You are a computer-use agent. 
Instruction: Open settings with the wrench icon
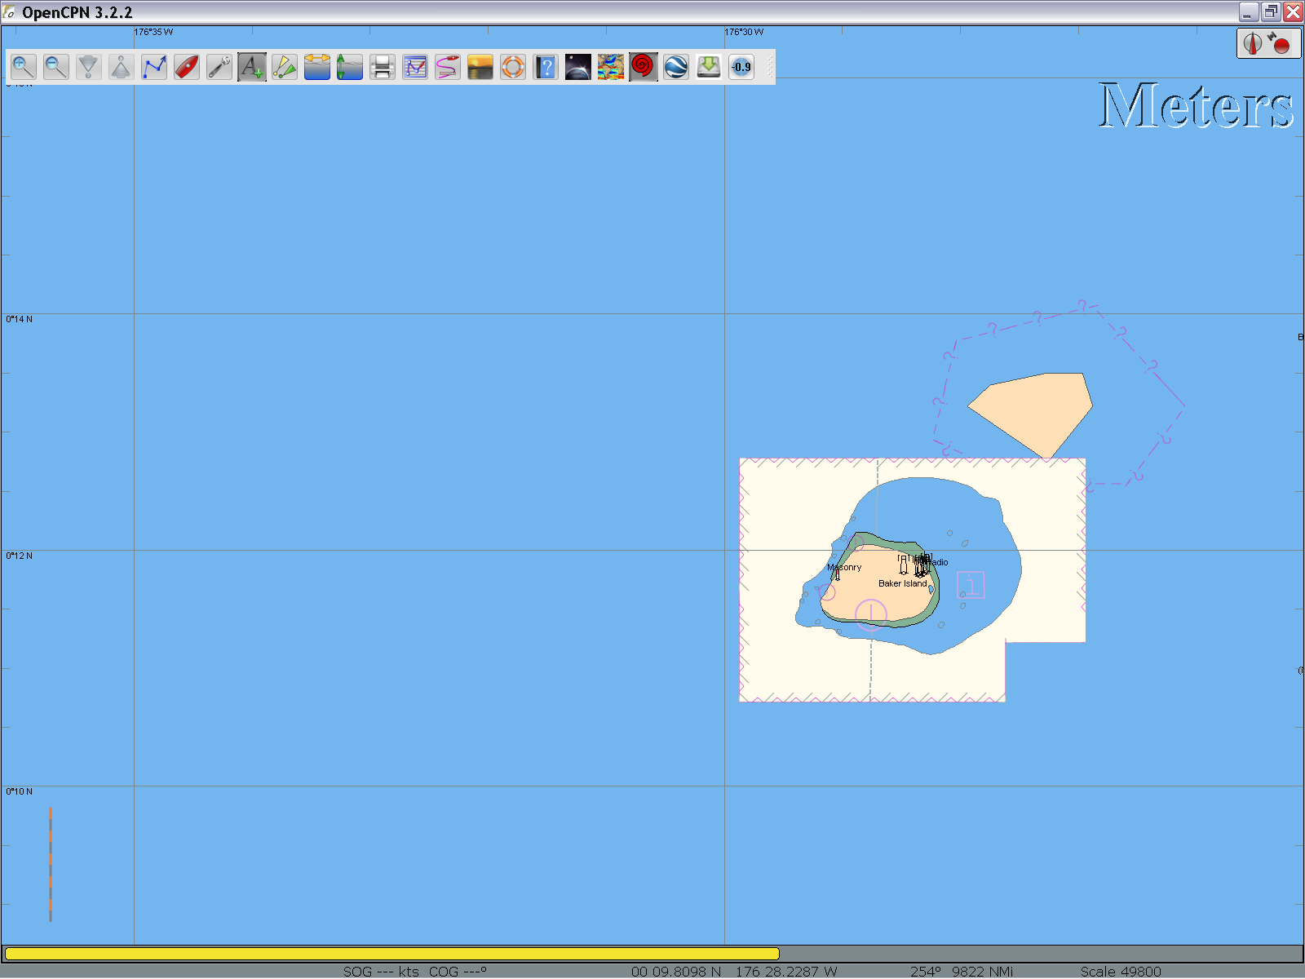(219, 67)
